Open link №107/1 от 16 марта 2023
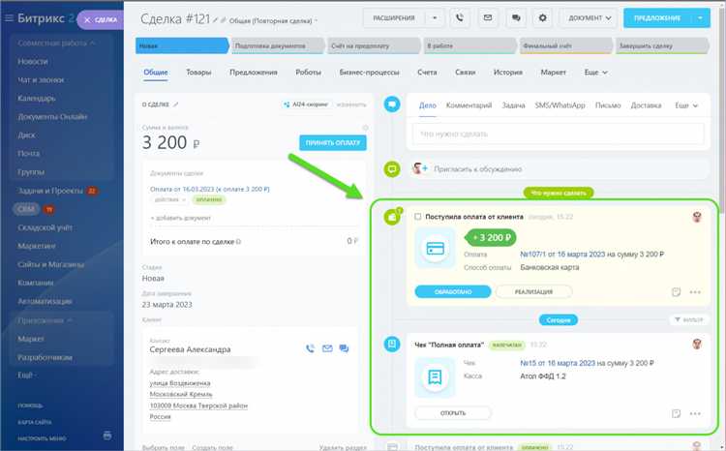 (562, 255)
